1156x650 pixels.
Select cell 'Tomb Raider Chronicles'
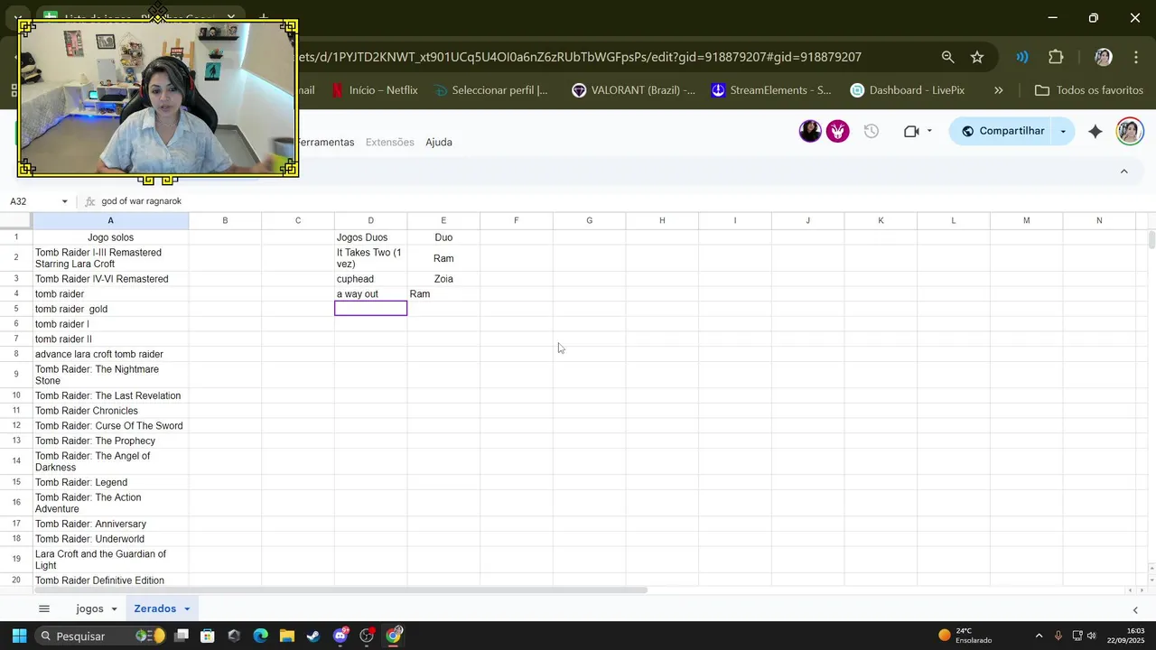coord(110,411)
